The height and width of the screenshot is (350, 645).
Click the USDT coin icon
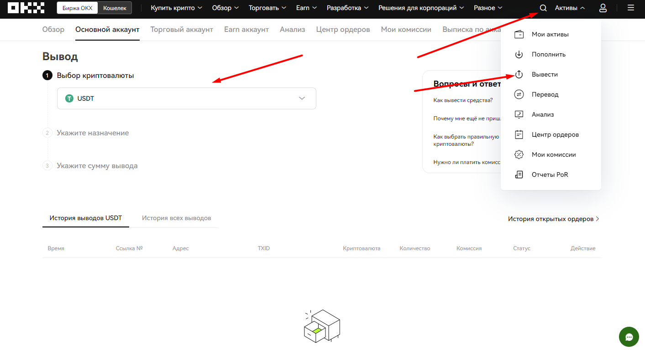69,98
